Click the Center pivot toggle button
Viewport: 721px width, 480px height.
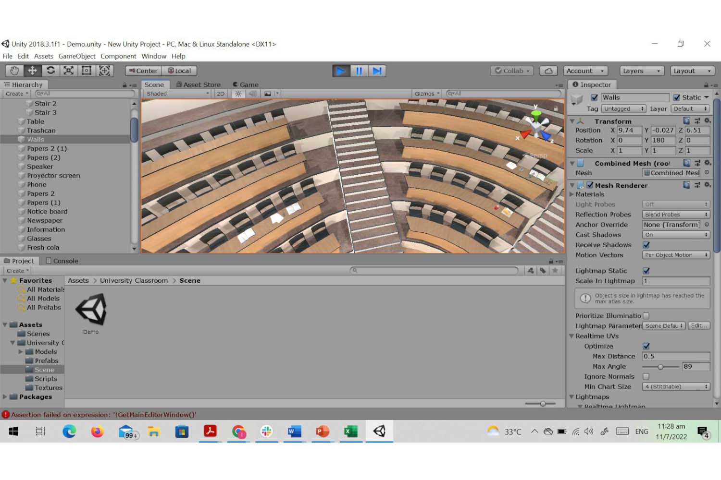(x=143, y=71)
